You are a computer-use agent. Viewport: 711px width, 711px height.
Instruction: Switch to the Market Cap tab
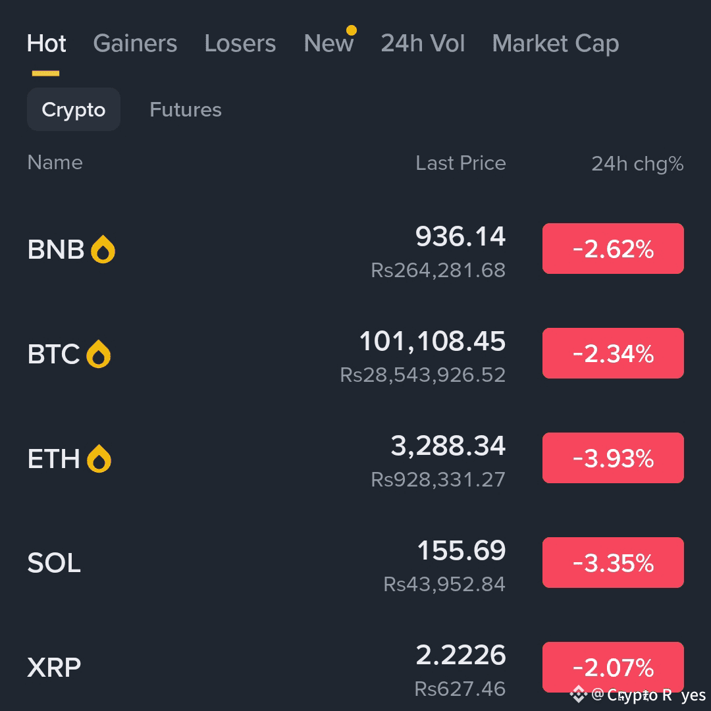(555, 43)
